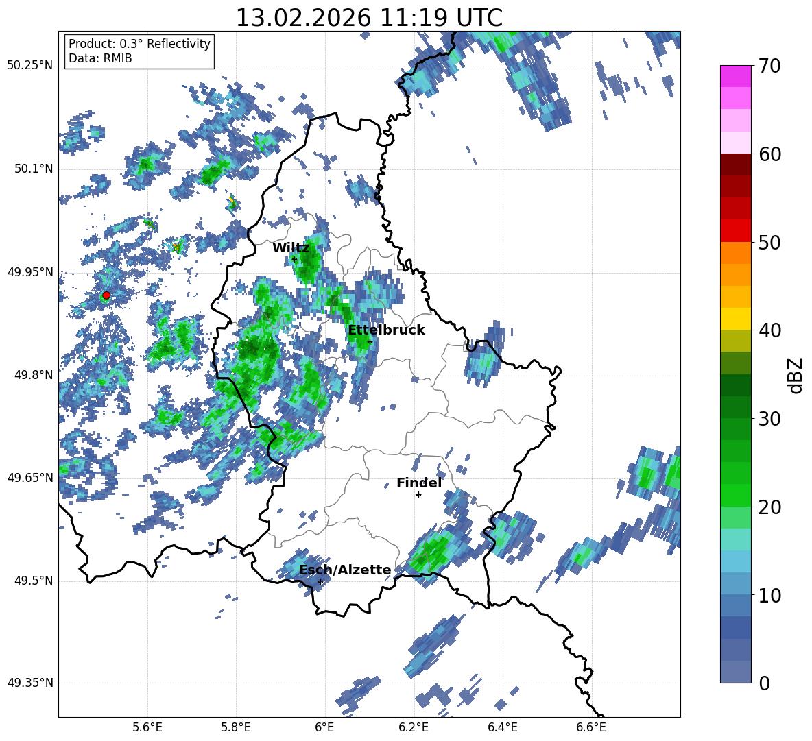This screenshot has height=741, width=812.
Task: Click the Esch/Alzette city label
Action: 345,570
